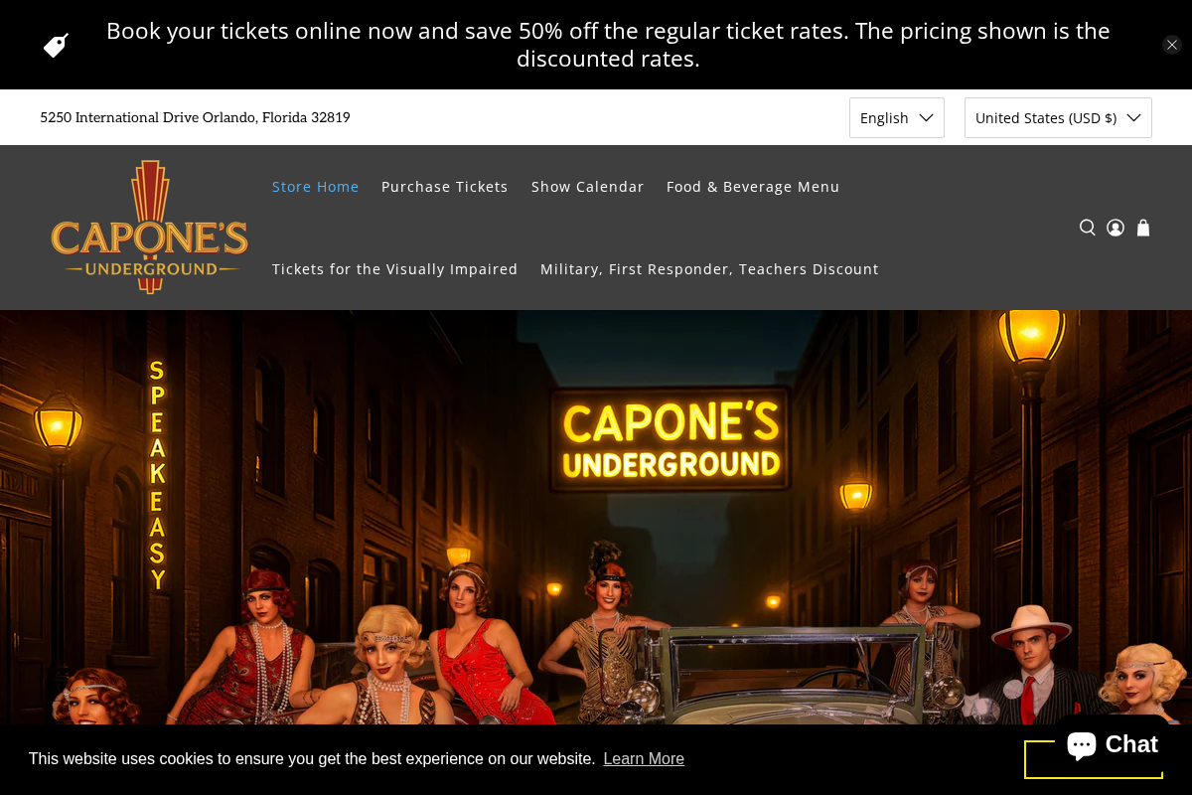Click Learn More about cookies
The image size is (1192, 795).
pos(644,758)
